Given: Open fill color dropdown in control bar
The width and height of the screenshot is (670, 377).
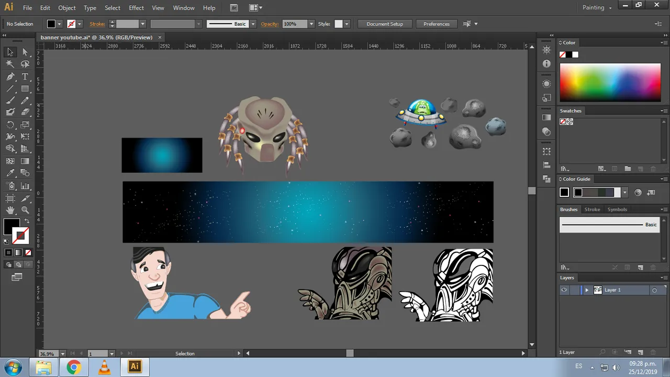Looking at the screenshot, I should coord(60,24).
